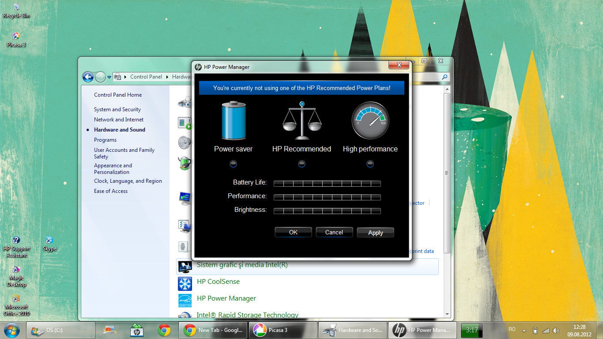
Task: Switch to New Tab Google Chrome window
Action: pos(213,330)
